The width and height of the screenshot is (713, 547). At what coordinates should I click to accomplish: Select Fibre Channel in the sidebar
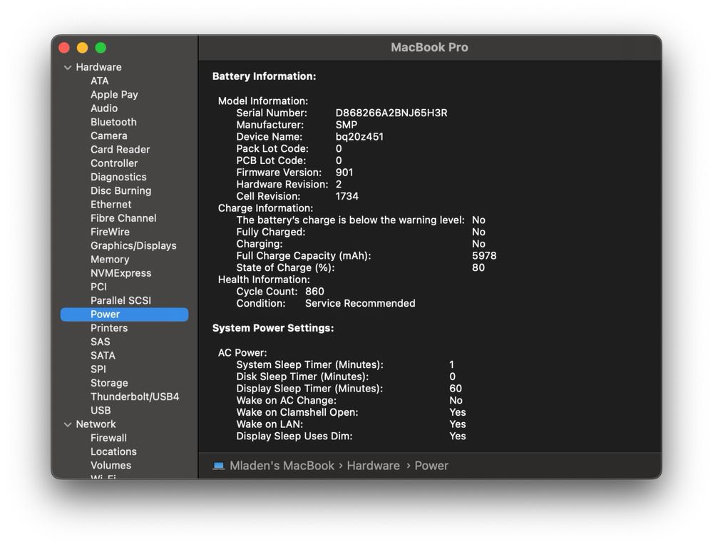(123, 218)
